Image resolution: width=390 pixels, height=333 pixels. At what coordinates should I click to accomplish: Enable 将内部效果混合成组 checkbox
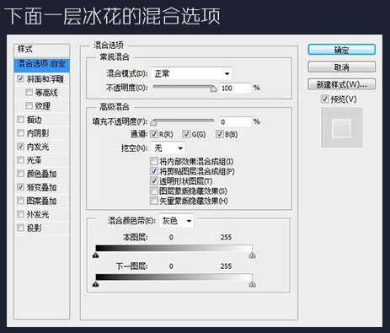154,161
